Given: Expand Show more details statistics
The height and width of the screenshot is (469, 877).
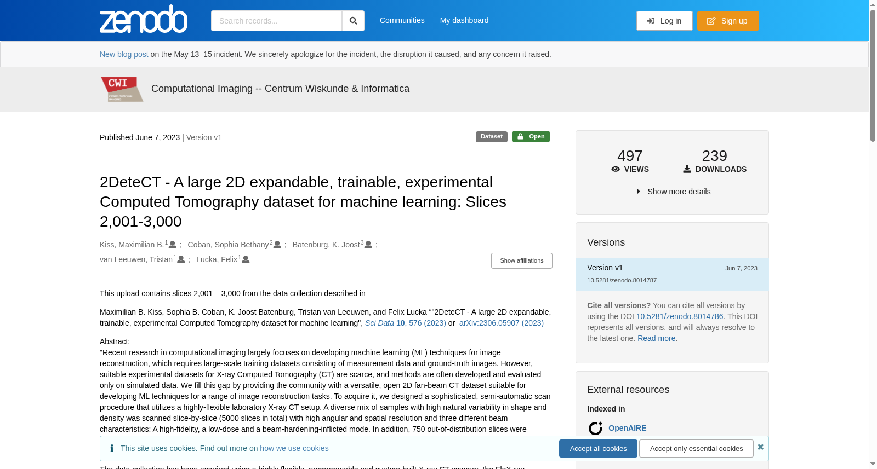Looking at the screenshot, I should pyautogui.click(x=673, y=192).
